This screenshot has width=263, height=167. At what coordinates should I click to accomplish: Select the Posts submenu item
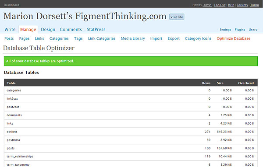(x=9, y=38)
